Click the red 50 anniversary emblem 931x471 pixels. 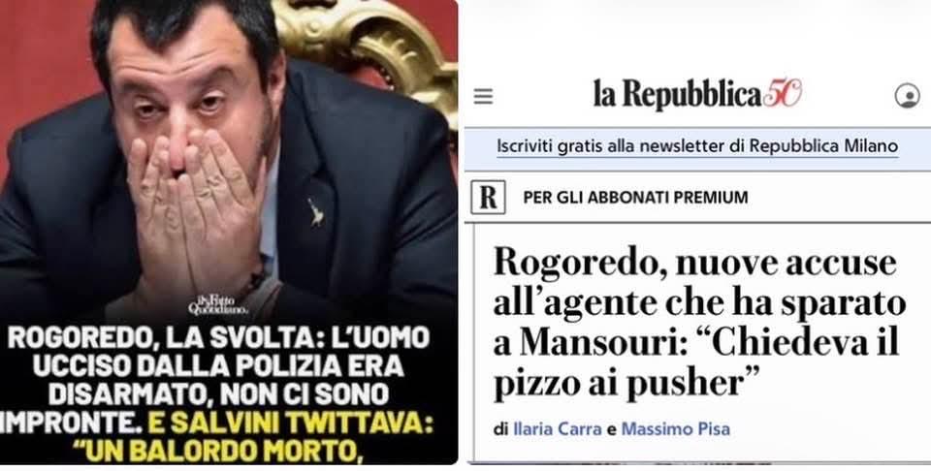coord(782,94)
